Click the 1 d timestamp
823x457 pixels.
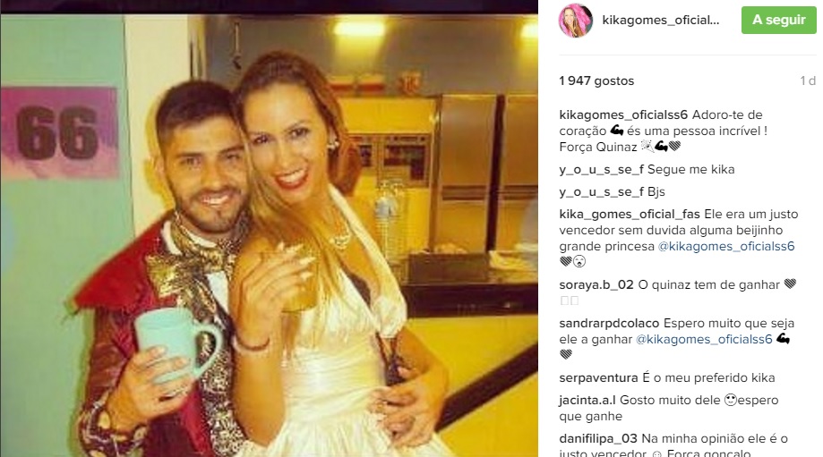(x=808, y=80)
